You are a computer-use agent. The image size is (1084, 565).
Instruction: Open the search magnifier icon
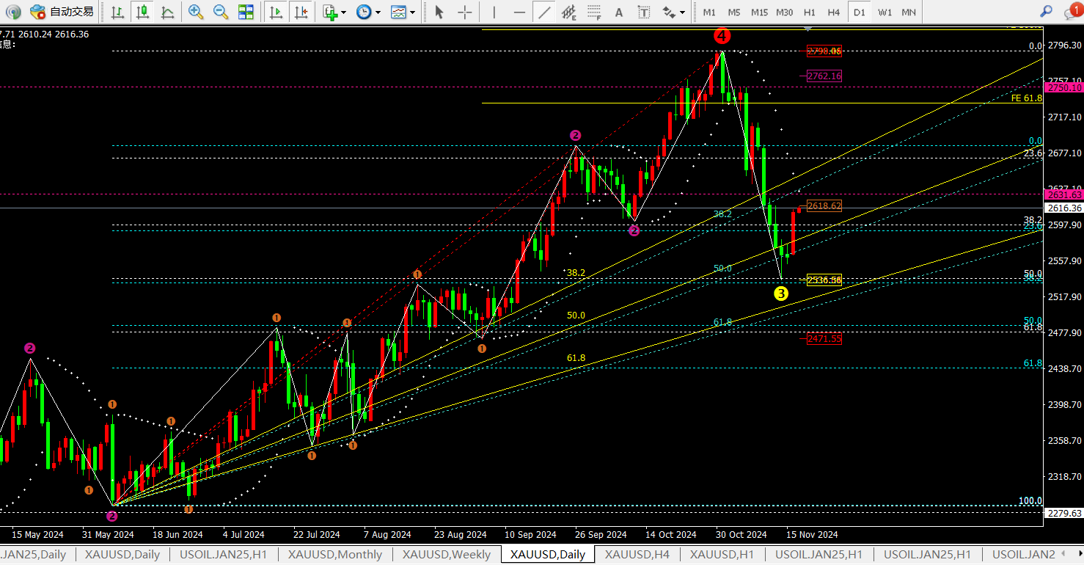click(1047, 11)
